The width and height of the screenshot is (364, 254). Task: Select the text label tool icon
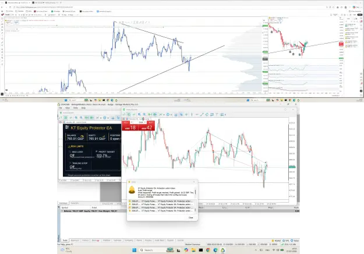click(217, 114)
